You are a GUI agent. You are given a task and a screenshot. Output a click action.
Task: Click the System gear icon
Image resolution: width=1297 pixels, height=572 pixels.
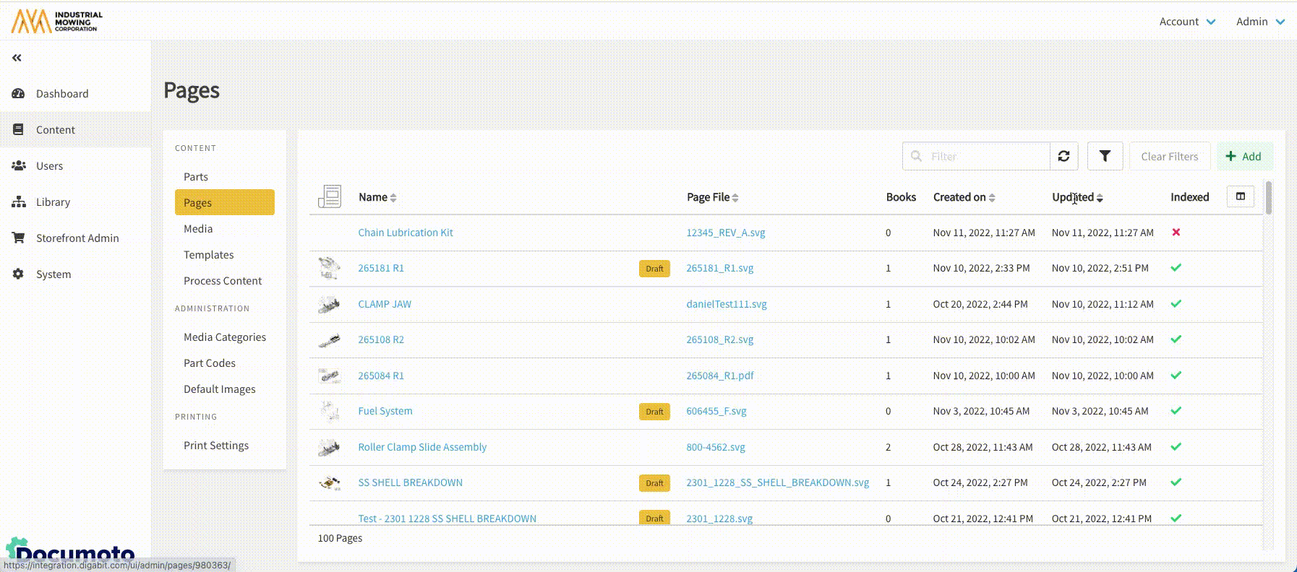[19, 274]
